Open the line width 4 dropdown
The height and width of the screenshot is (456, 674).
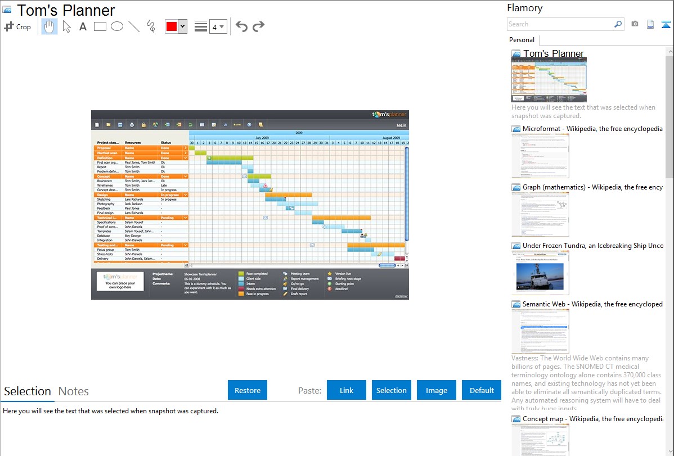pyautogui.click(x=218, y=26)
